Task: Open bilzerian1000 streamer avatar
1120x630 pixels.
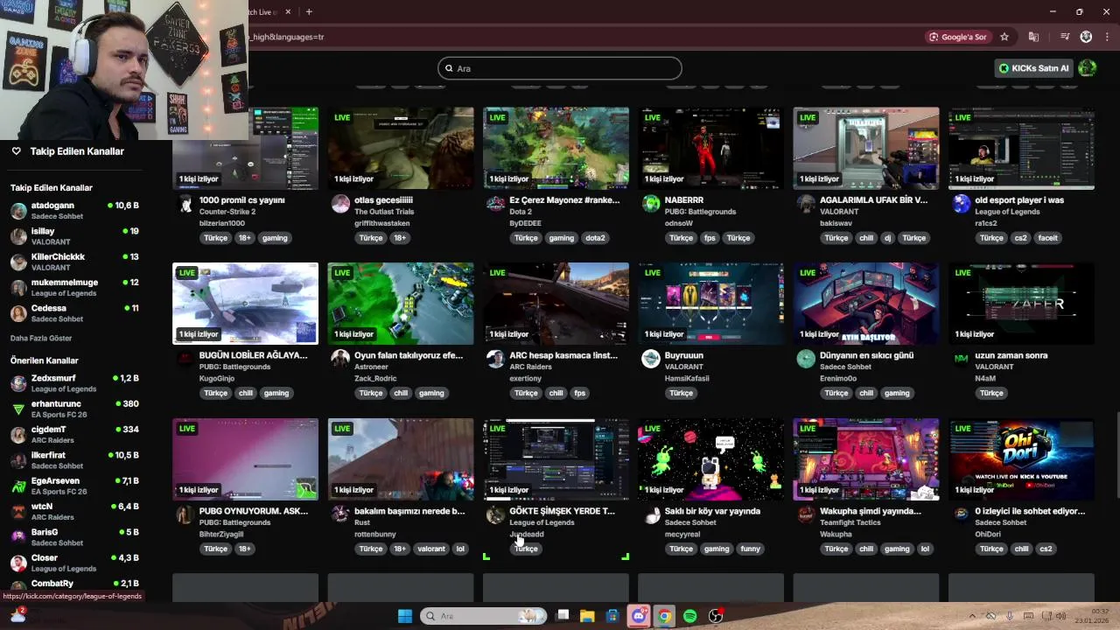Action: pos(185,204)
